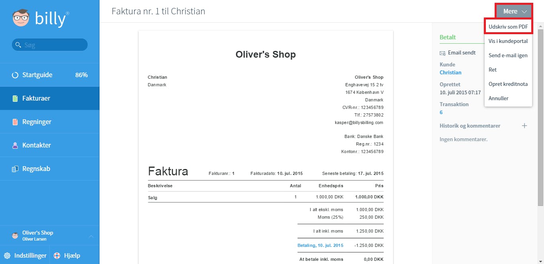
Task: Choose Vis i kundeportal from the menu
Action: pos(508,41)
